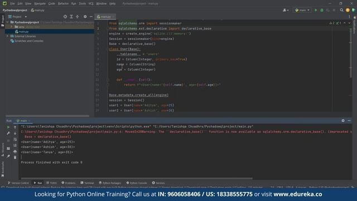Click the orange IDE updates icon

[348, 10]
